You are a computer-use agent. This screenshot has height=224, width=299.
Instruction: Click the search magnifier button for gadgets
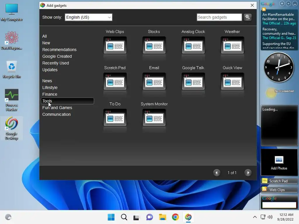tap(248, 17)
